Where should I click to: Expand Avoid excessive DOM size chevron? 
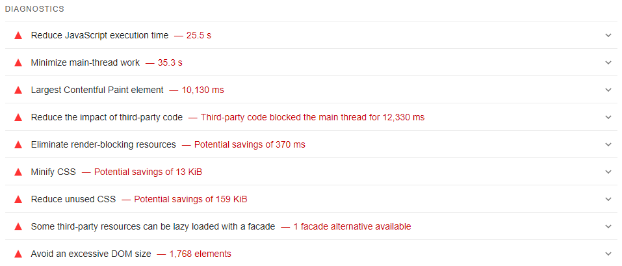tap(608, 254)
